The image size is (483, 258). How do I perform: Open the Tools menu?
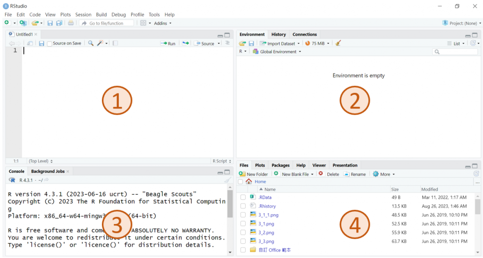click(x=154, y=15)
